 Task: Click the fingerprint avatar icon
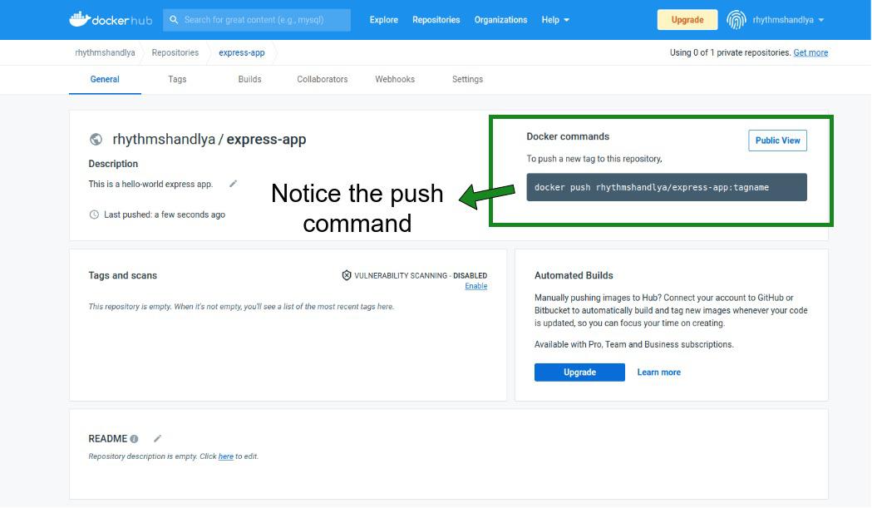tap(736, 20)
